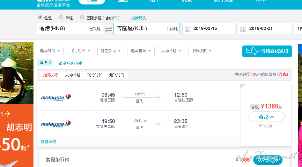
Task: Click the 4h5m flight duration text
Action: [140, 94]
